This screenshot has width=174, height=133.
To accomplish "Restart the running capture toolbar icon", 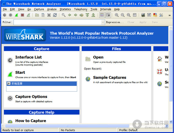I will [28, 15].
